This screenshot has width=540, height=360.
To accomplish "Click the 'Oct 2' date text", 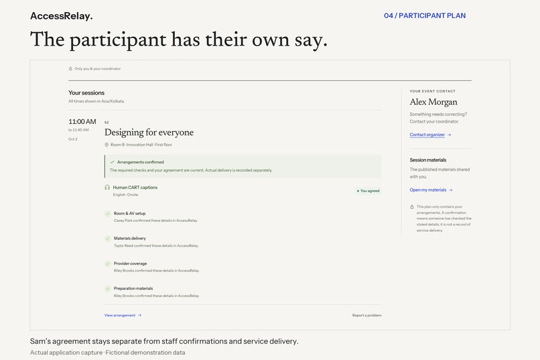I will [x=72, y=139].
